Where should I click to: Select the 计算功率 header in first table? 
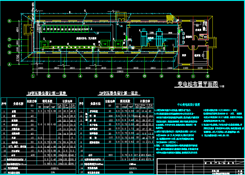pyautogui.click(x=67, y=102)
